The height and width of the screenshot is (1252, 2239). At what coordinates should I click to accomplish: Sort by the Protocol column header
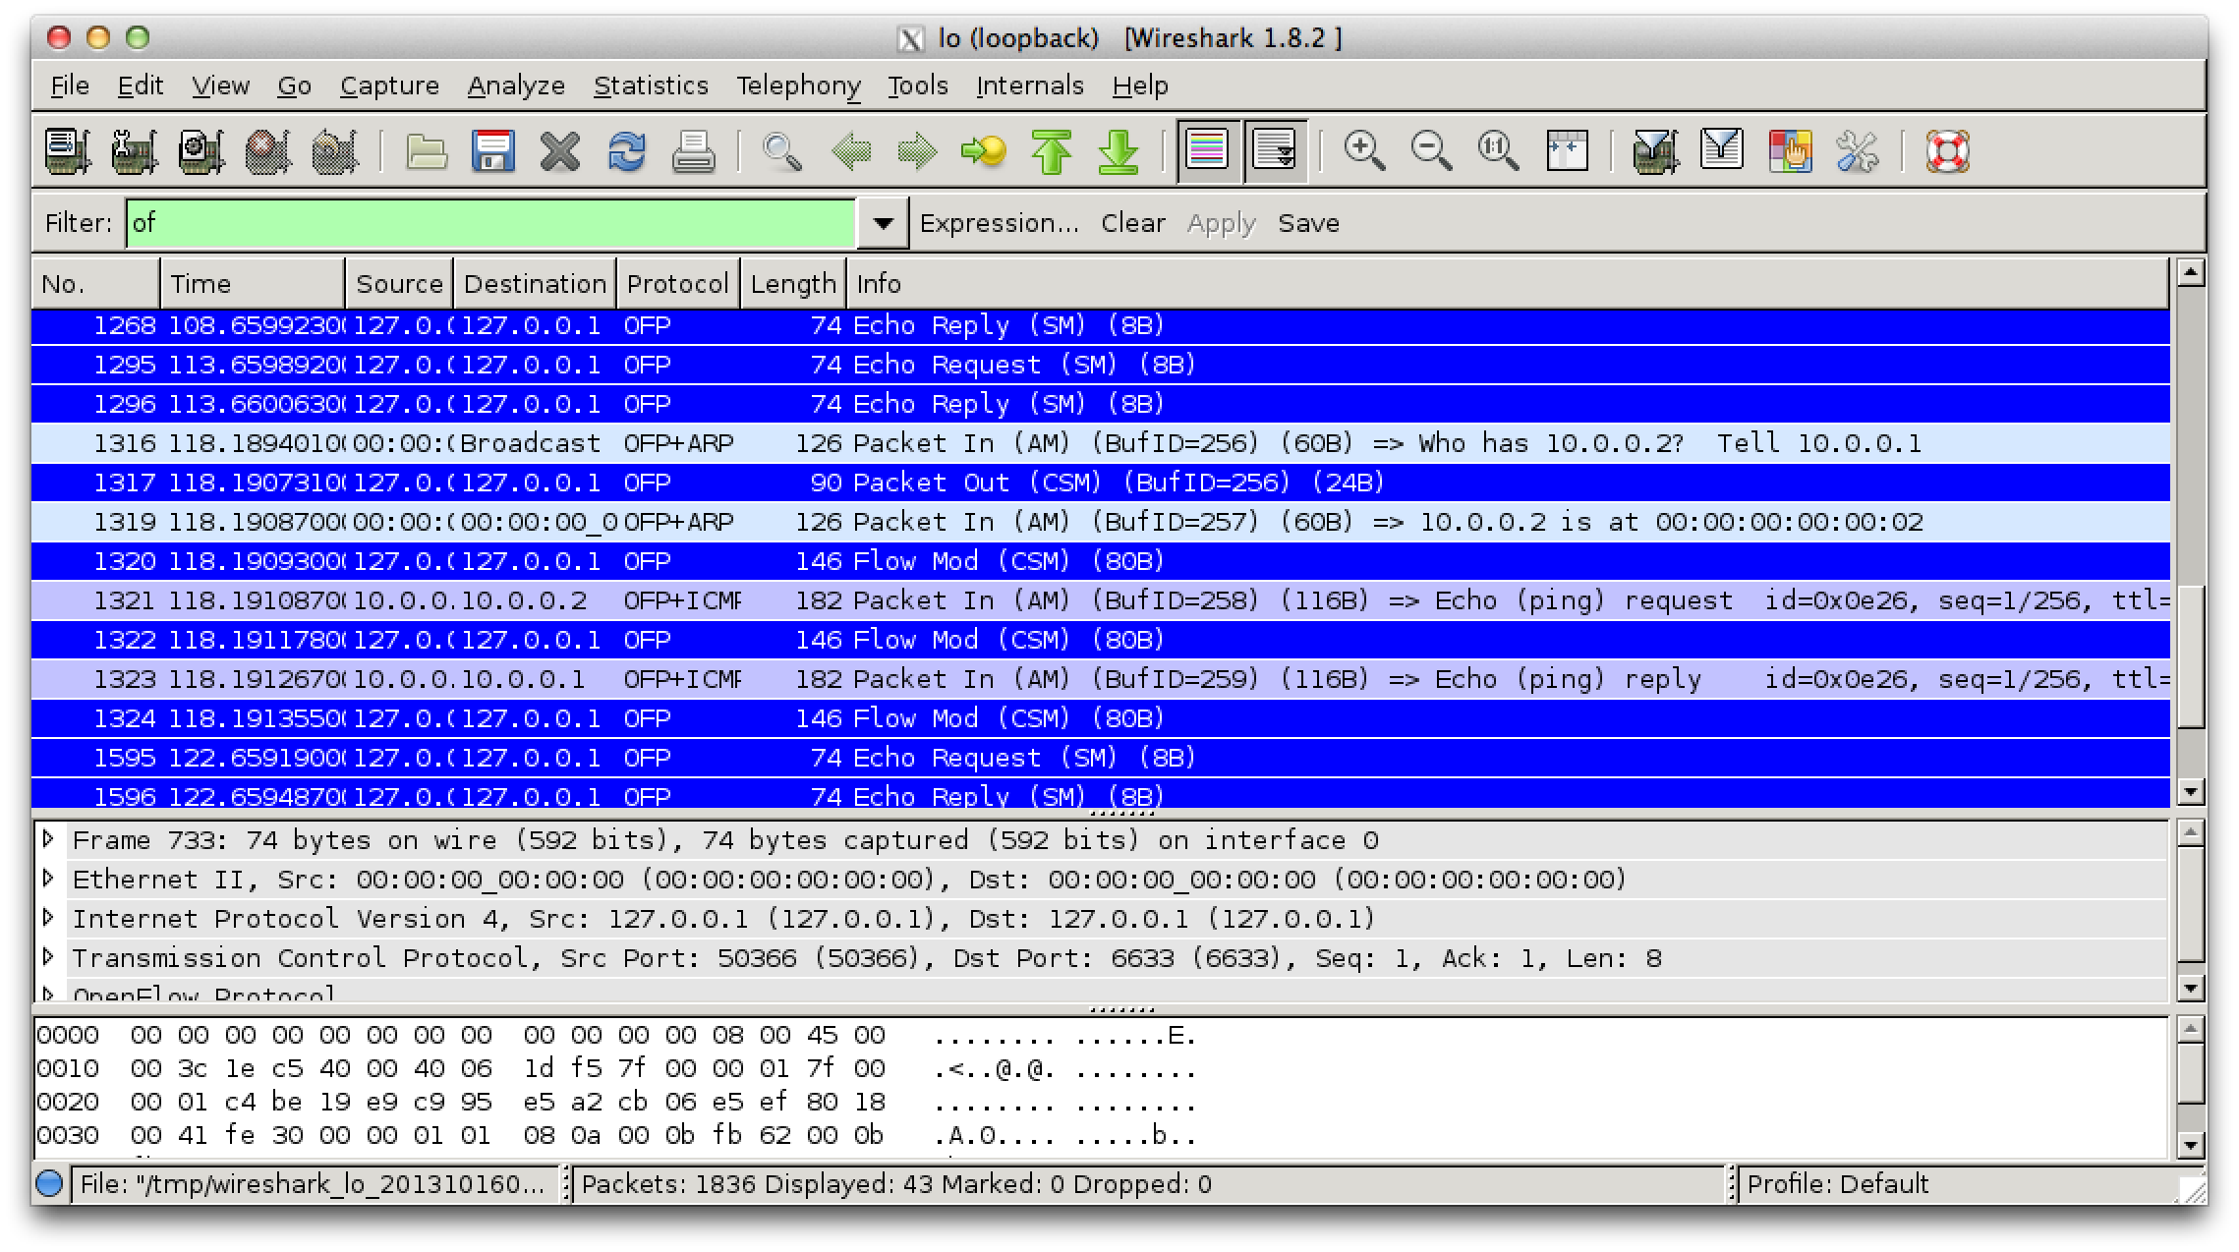coord(677,283)
